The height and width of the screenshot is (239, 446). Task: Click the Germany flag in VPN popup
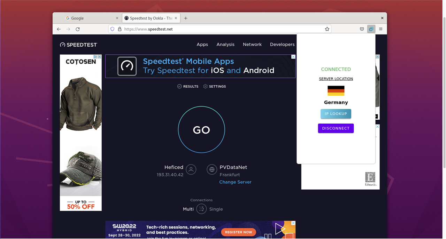click(x=336, y=91)
